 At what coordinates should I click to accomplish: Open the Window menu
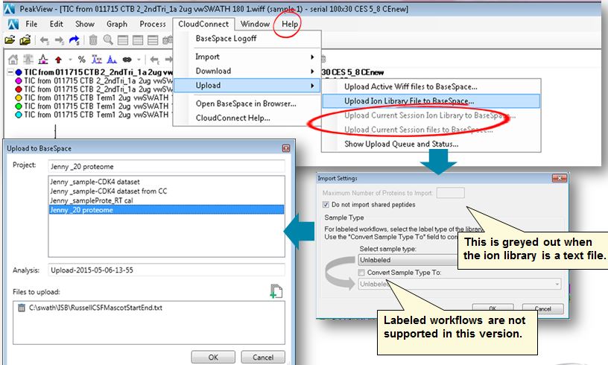[255, 24]
